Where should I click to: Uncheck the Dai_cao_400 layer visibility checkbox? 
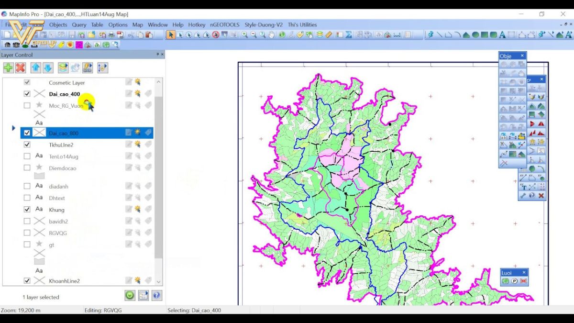27,94
